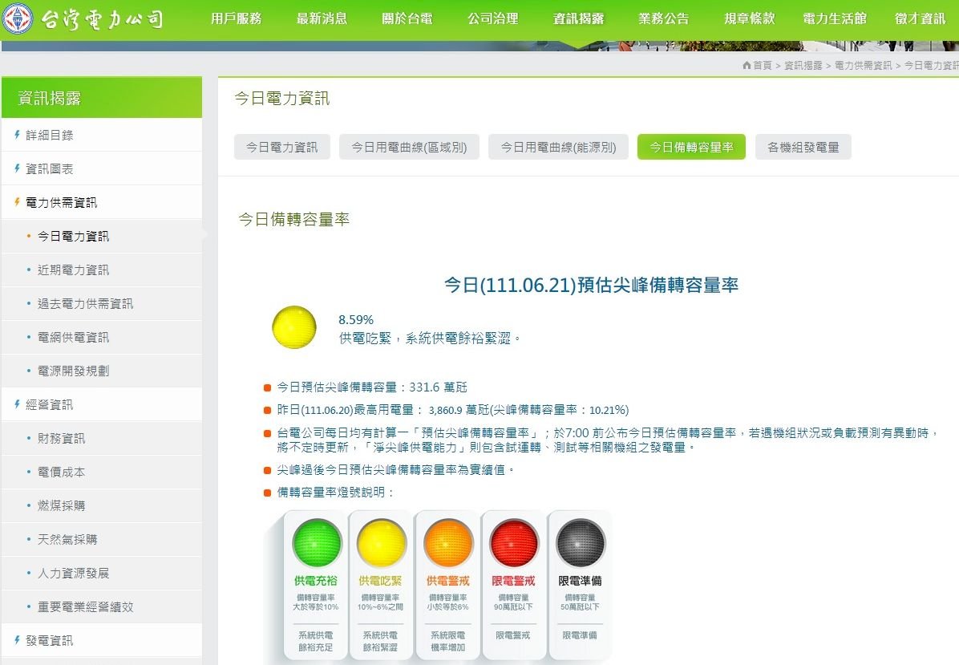Viewport: 959px width, 665px height.
Task: Click the red 限電警戒 legend light
Action: (x=514, y=542)
